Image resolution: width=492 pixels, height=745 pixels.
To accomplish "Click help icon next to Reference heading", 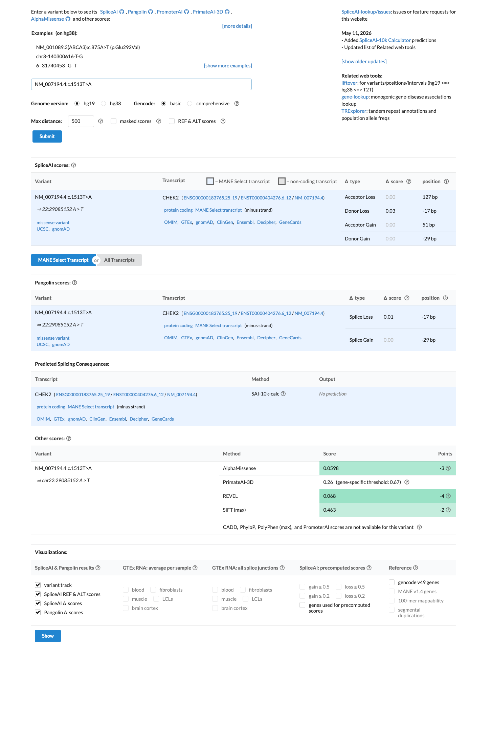I will tap(416, 568).
